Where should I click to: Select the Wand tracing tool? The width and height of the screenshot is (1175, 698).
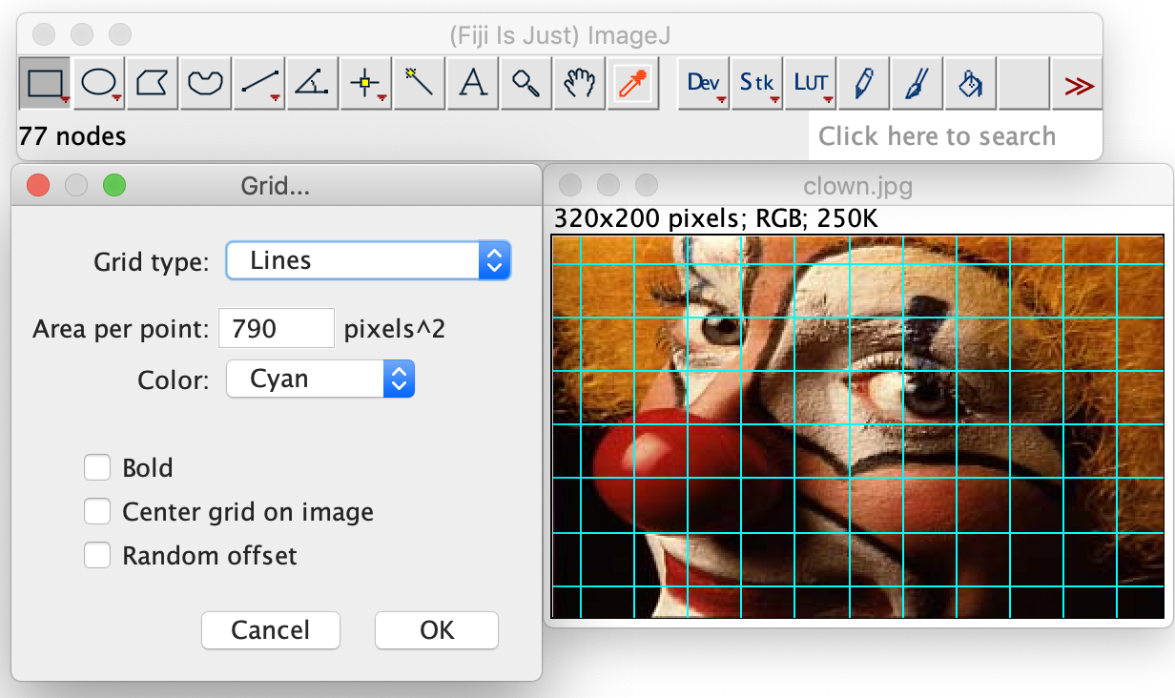[419, 83]
